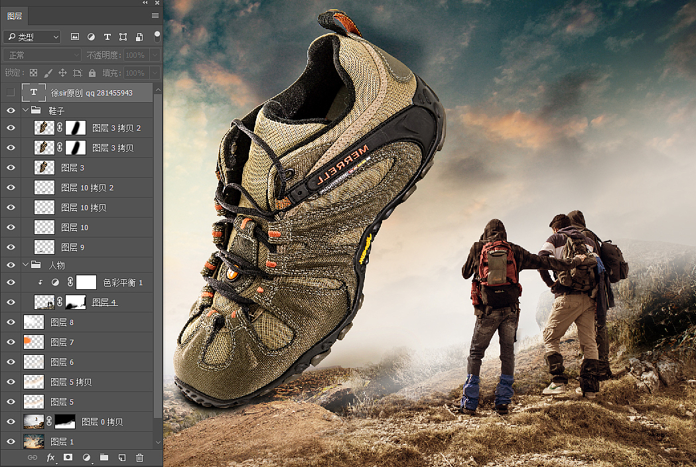696x467 pixels.
Task: Click layers scrollbar down arrow
Action: 158,442
